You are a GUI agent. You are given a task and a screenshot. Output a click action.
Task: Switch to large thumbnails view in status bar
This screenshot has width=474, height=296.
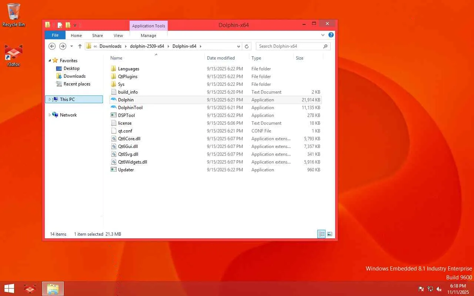(x=330, y=234)
